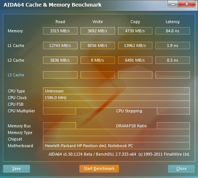Click the Save button

click(x=17, y=168)
